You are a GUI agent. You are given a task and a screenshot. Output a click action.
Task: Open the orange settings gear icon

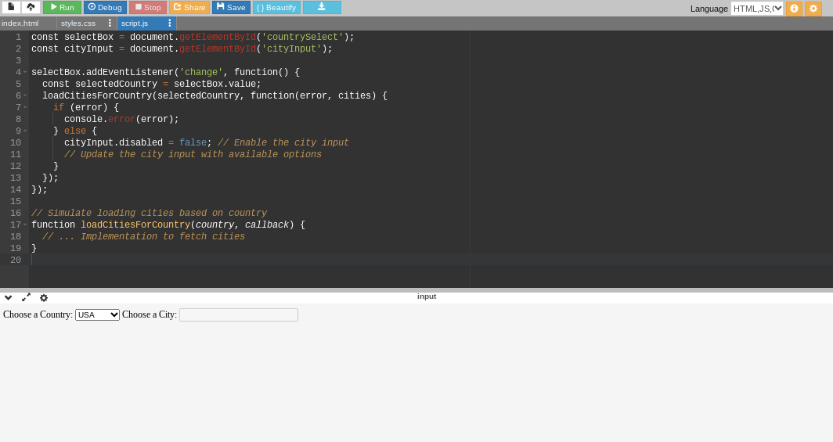pos(813,9)
